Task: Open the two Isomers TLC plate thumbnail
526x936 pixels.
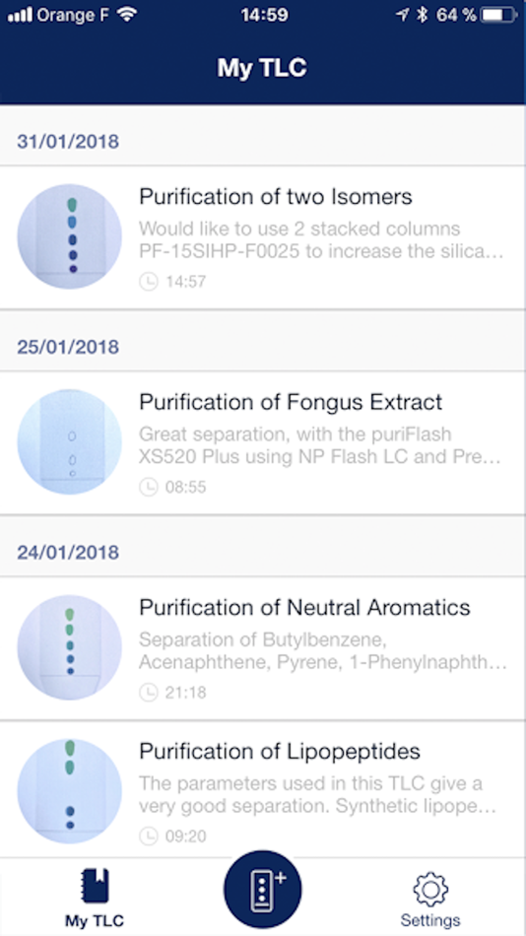Action: point(69,236)
